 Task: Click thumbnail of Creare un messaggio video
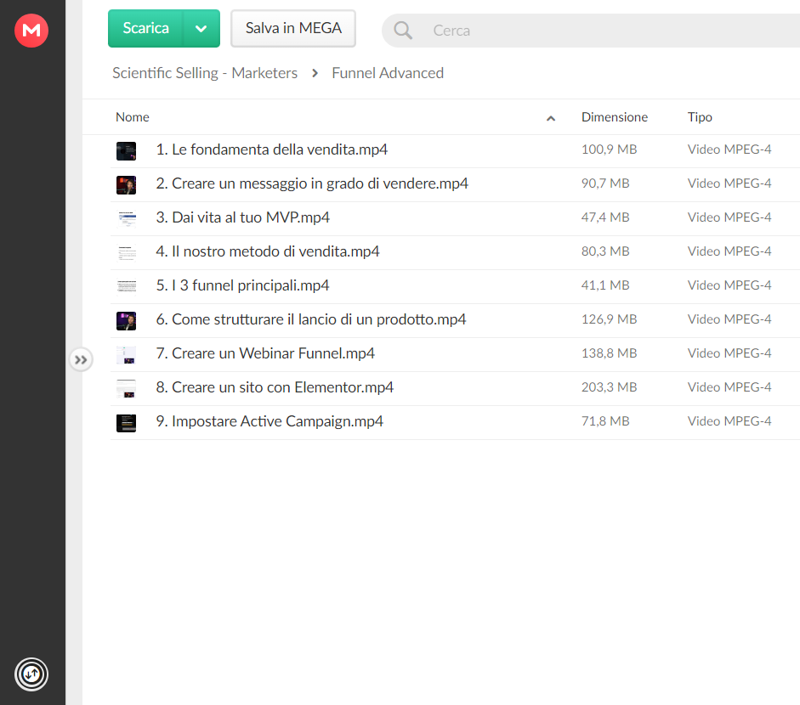126,185
